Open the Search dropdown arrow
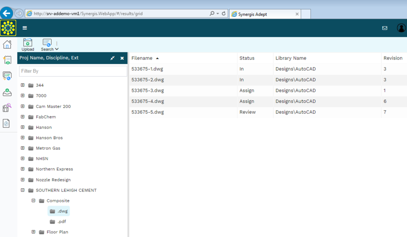Screen dimensions: 407x237 pos(57,49)
